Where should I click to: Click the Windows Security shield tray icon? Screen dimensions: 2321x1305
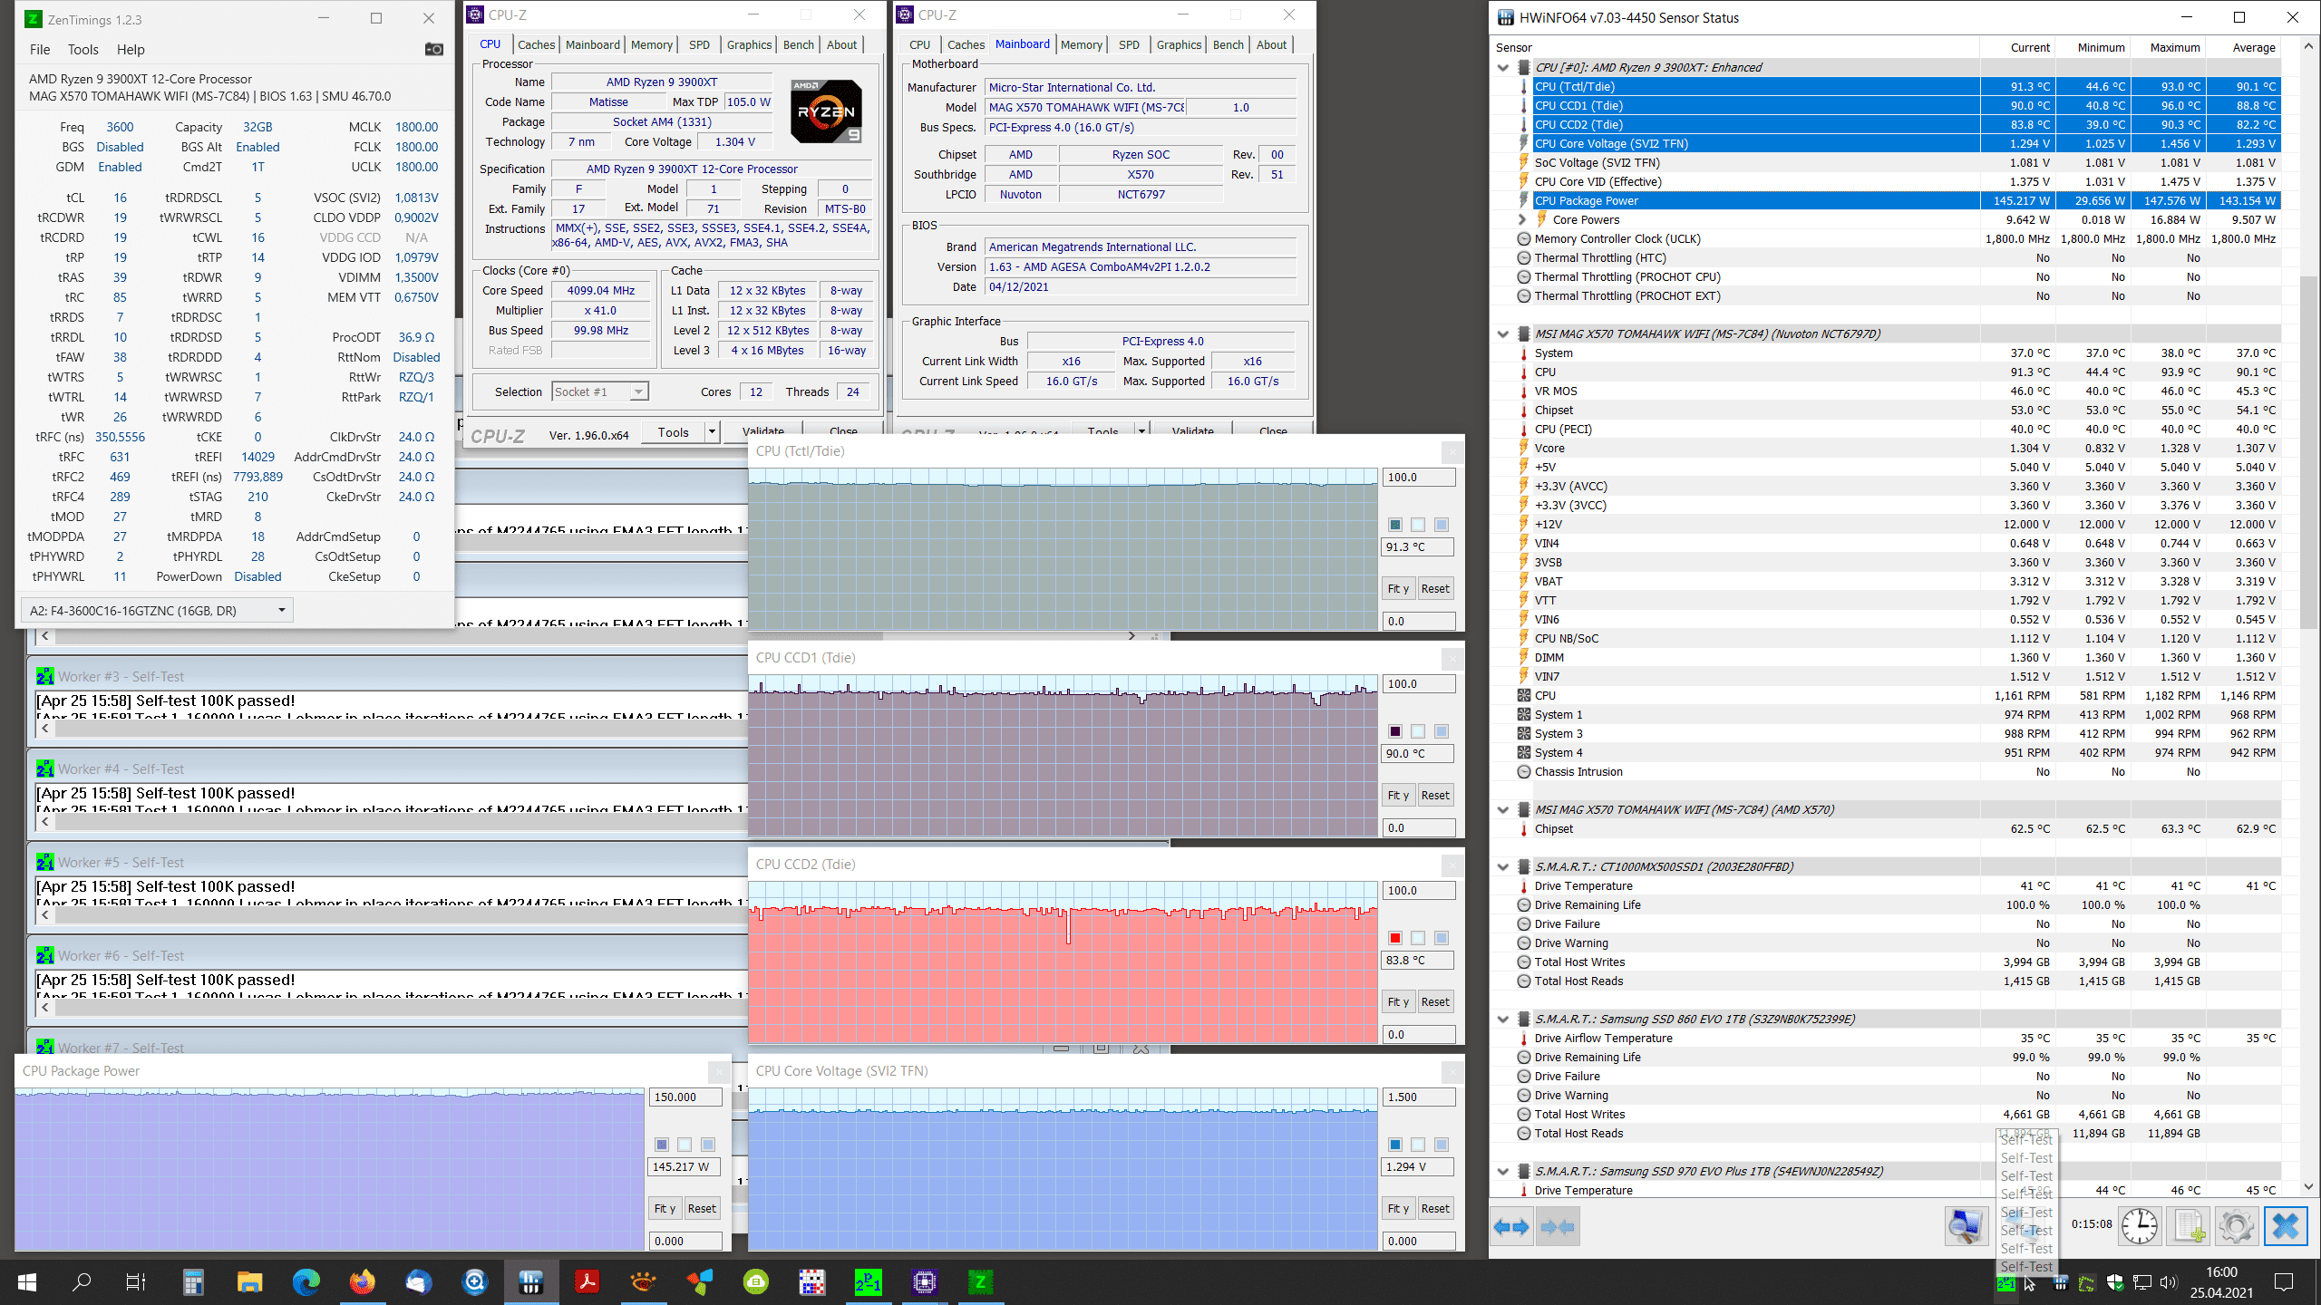point(2115,1282)
